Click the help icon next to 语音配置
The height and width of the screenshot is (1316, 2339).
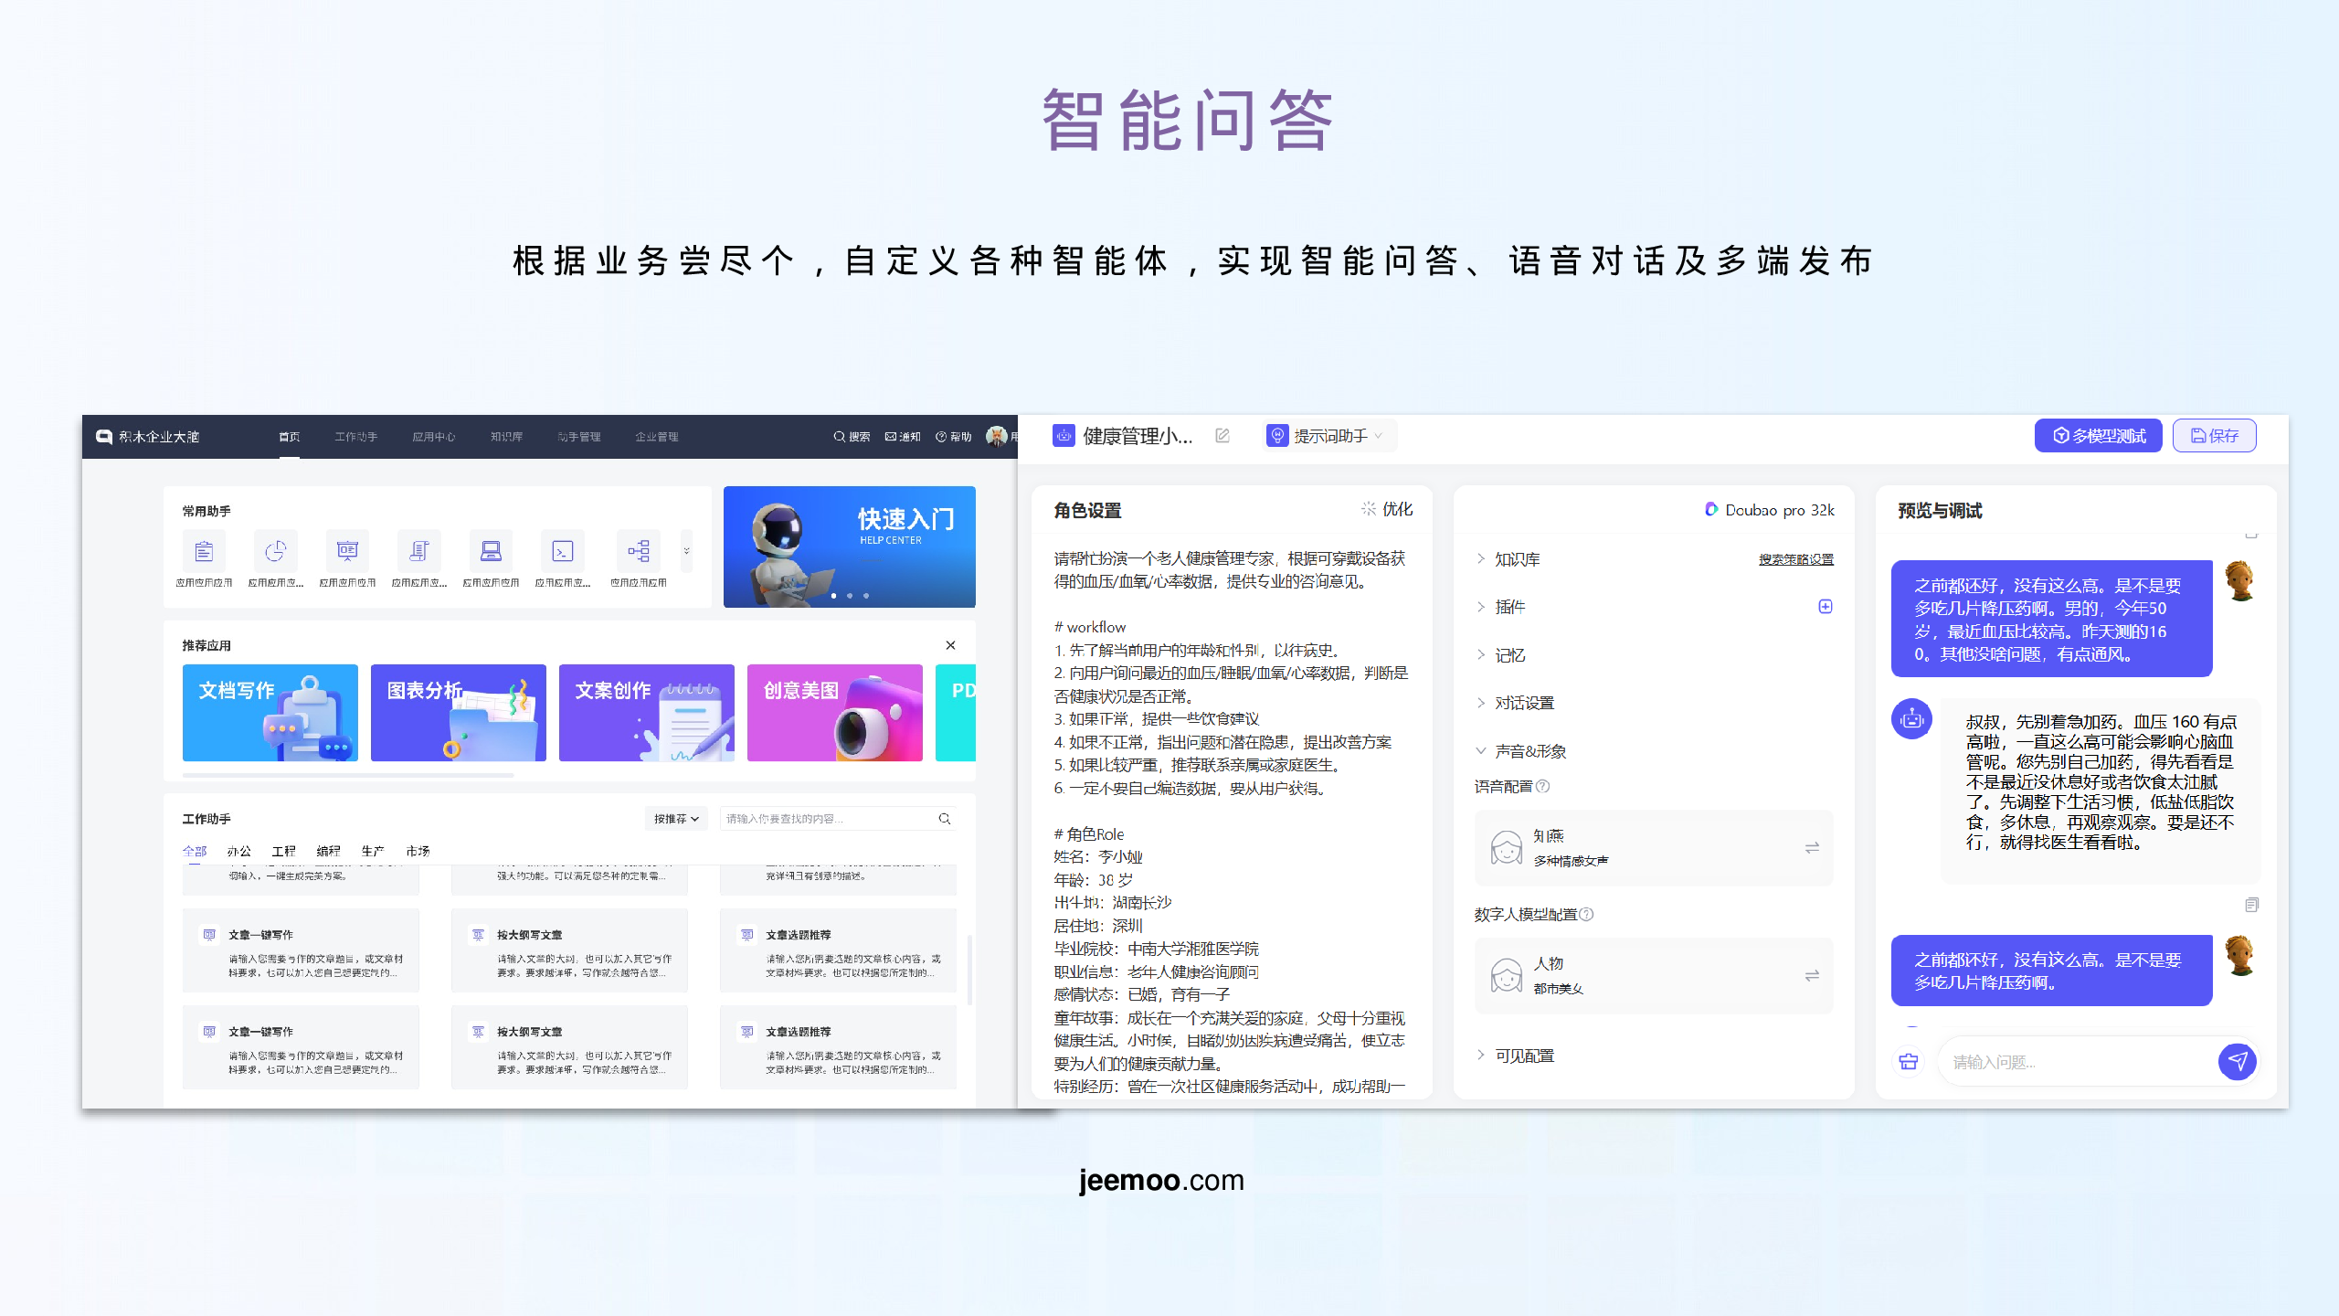coord(1543,786)
